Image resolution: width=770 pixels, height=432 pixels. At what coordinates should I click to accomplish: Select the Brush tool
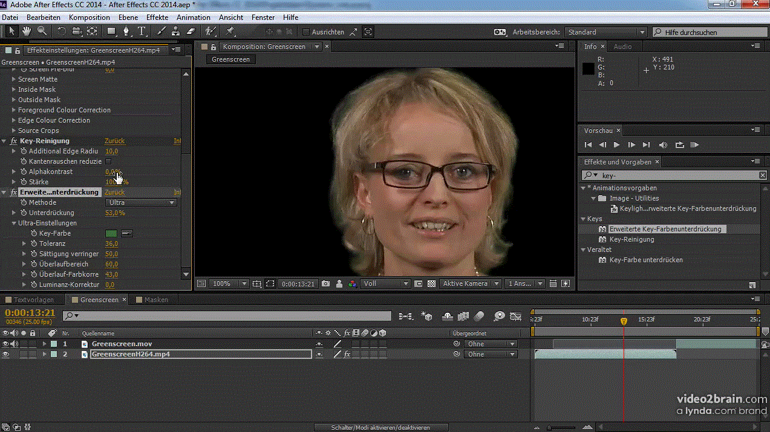coord(162,31)
